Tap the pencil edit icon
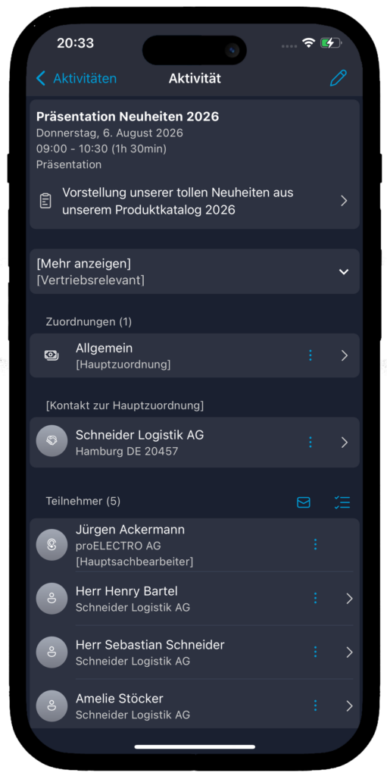The image size is (387, 776). pos(339,78)
